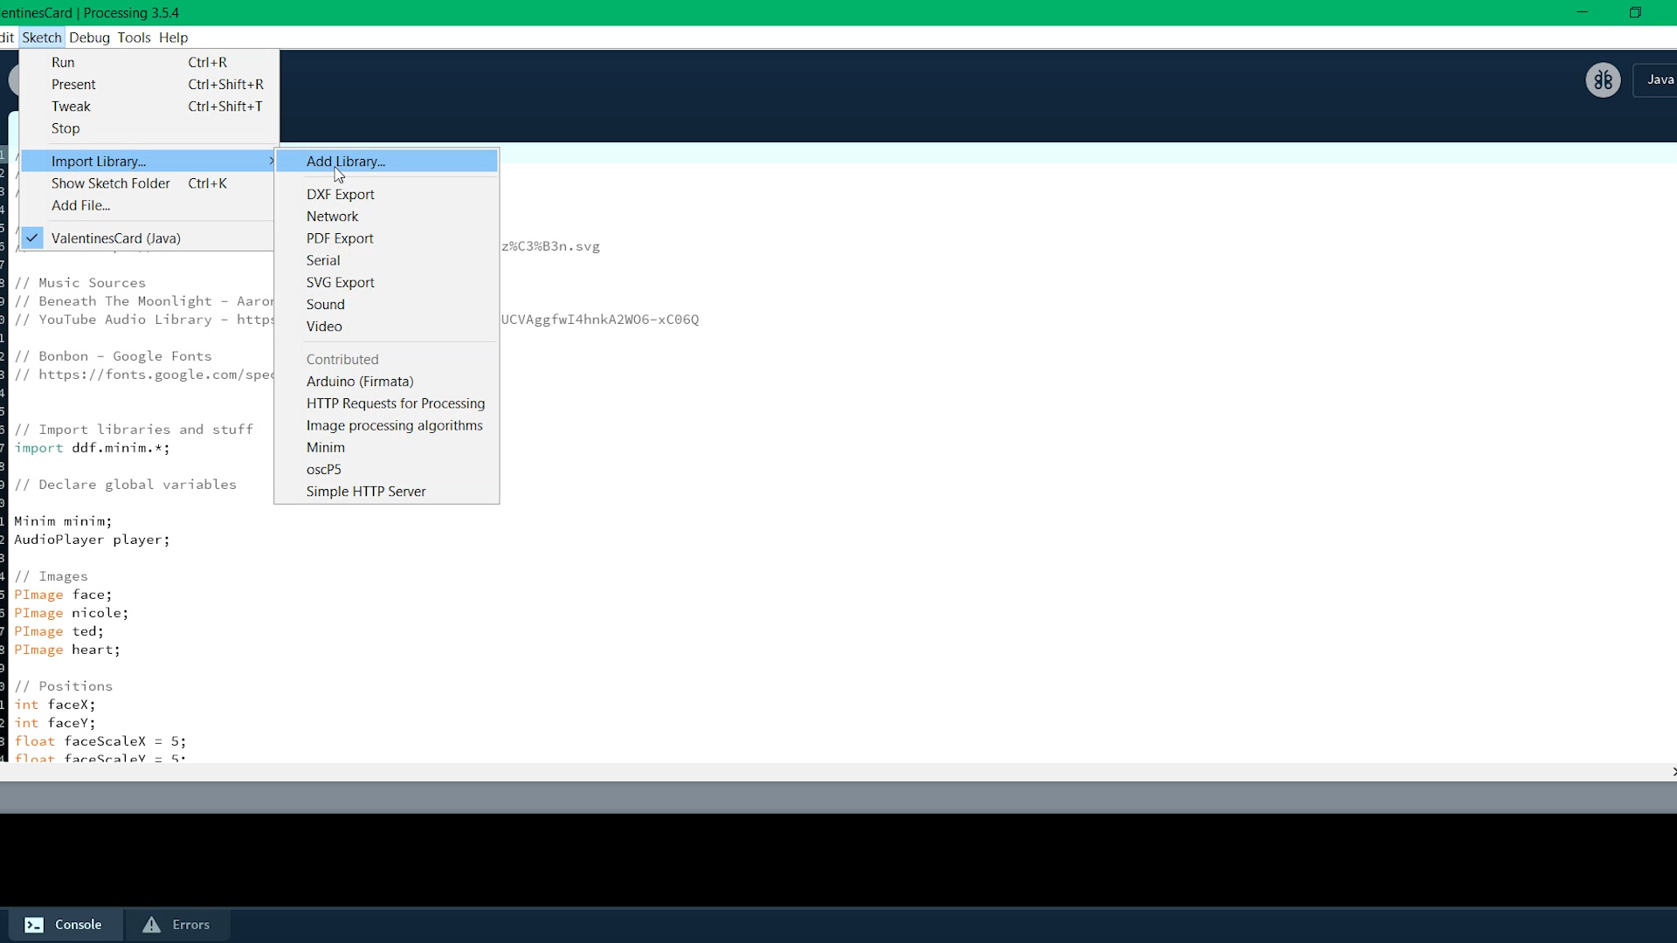
Task: Click Add File... menu entry
Action: (x=80, y=205)
